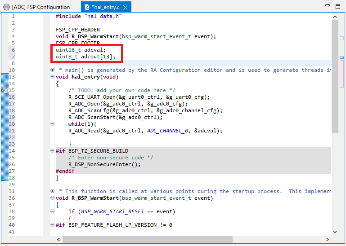This screenshot has width=346, height=246.
Task: Click the R_ADC_Read call on line 21
Action: (145, 131)
